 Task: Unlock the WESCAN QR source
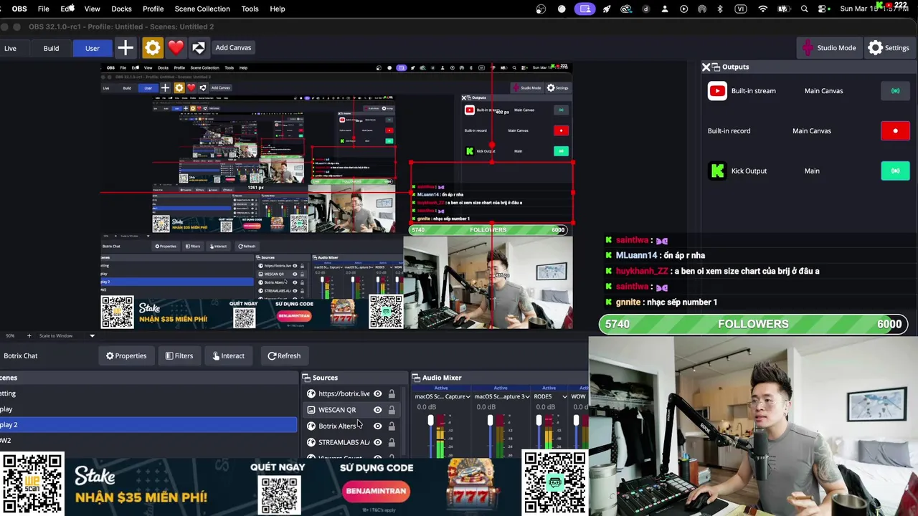392,410
